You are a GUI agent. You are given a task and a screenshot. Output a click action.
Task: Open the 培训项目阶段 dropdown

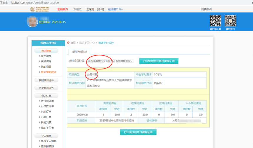[x=110, y=61]
